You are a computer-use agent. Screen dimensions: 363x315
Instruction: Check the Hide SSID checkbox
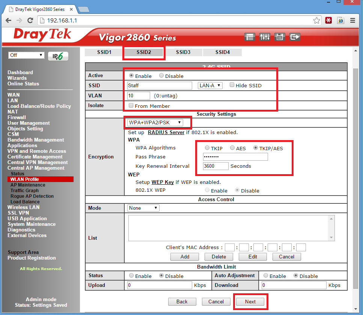coord(232,85)
